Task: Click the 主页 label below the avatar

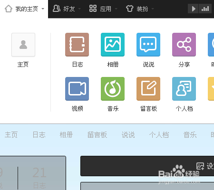Action: (23, 65)
